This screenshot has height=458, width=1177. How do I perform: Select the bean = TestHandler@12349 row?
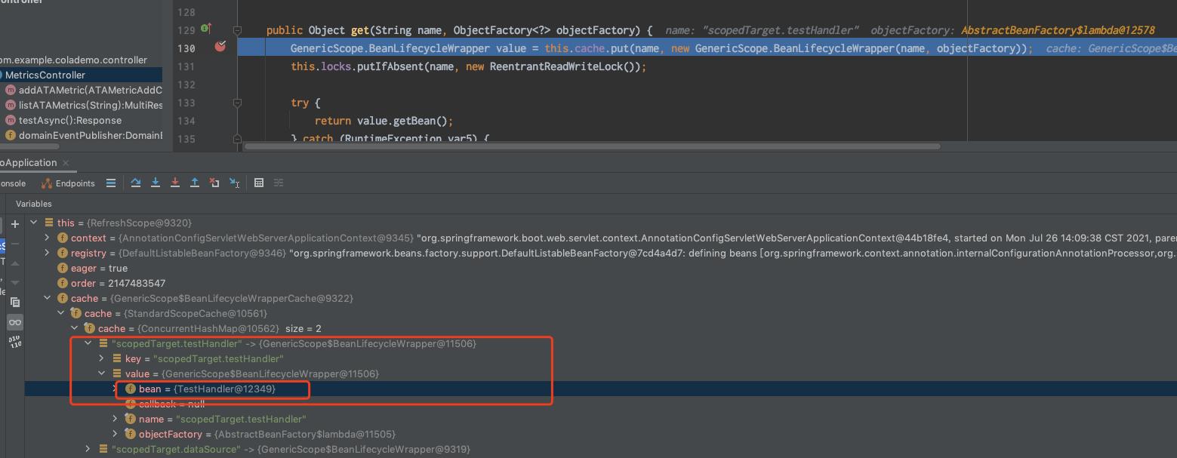(x=600, y=389)
